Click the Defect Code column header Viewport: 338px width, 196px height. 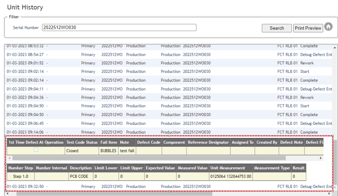(149, 142)
